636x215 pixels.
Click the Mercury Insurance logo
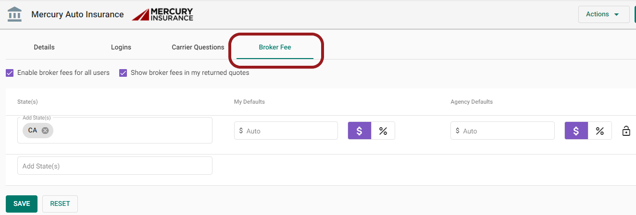162,14
